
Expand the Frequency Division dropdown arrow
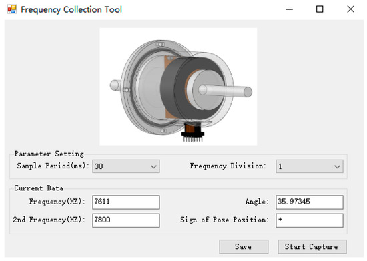point(337,166)
